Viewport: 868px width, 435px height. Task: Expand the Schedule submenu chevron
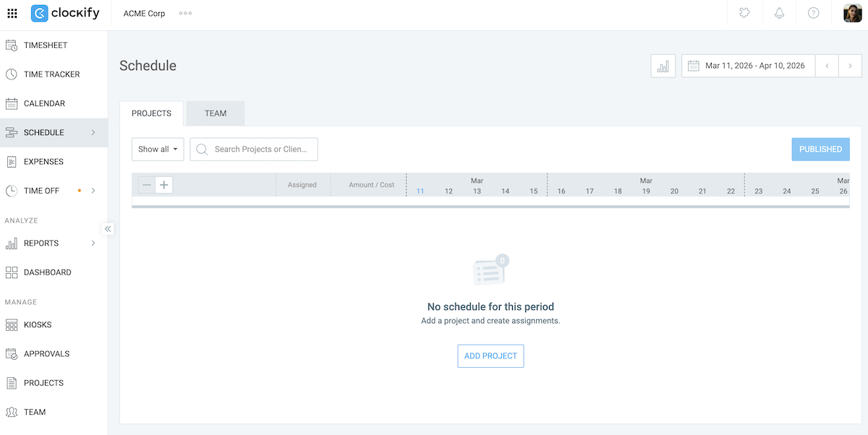coord(93,132)
